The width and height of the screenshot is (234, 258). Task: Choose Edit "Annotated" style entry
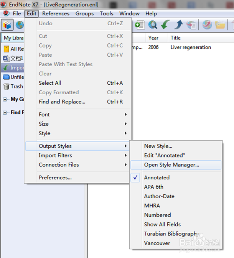(x=176, y=155)
